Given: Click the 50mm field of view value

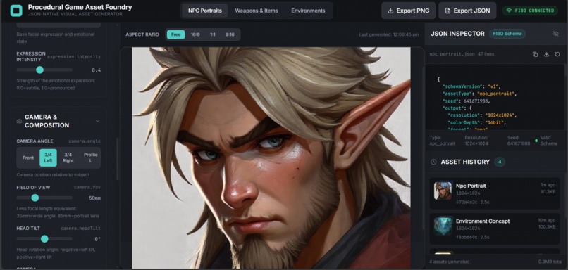Looking at the screenshot, I should tap(94, 198).
